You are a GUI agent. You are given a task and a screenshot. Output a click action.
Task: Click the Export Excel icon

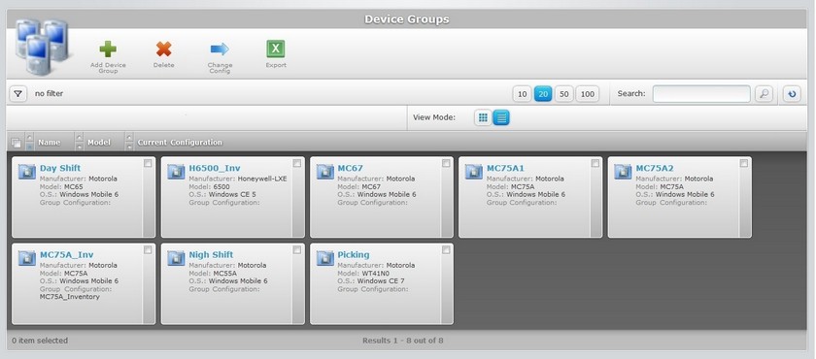pyautogui.click(x=276, y=49)
